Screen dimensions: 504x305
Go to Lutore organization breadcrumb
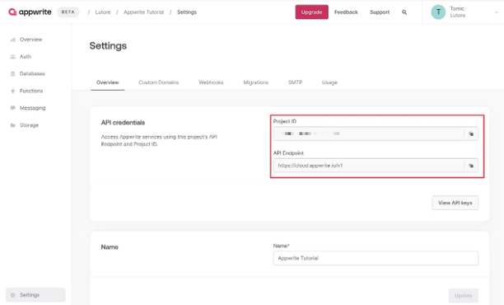coord(103,12)
